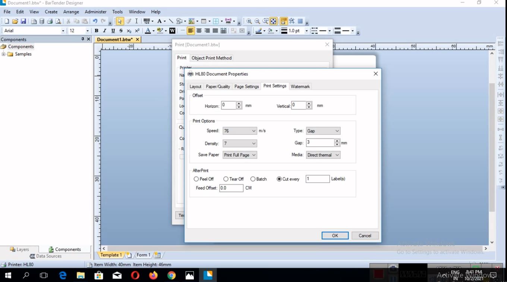Select the Cut every radio button
The width and height of the screenshot is (507, 282).
279,179
